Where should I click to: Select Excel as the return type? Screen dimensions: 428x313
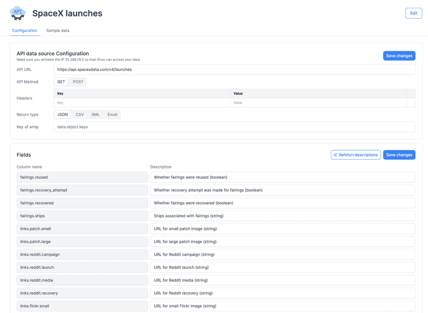(112, 114)
